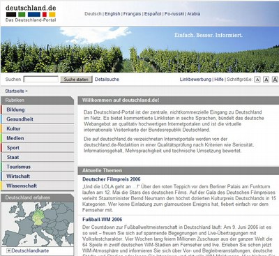
Task: Open the Staat category
Action: 38,158
